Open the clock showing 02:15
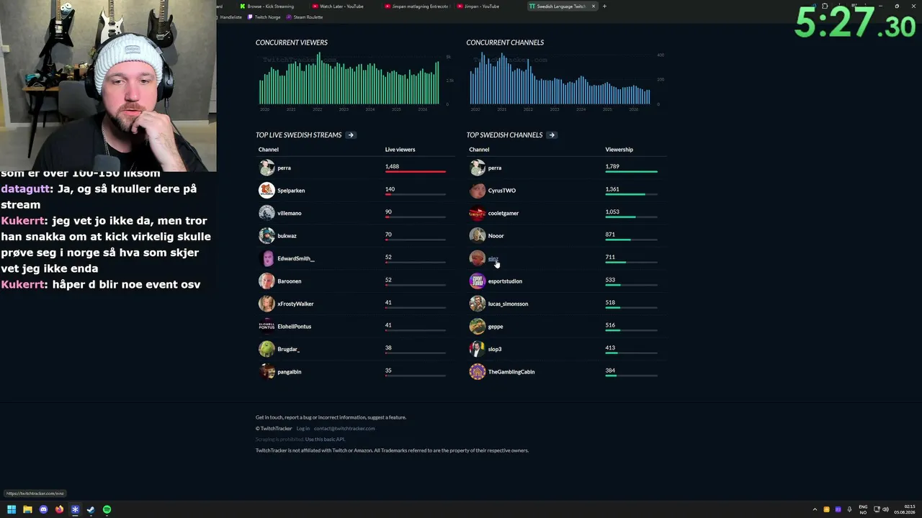 (905, 509)
